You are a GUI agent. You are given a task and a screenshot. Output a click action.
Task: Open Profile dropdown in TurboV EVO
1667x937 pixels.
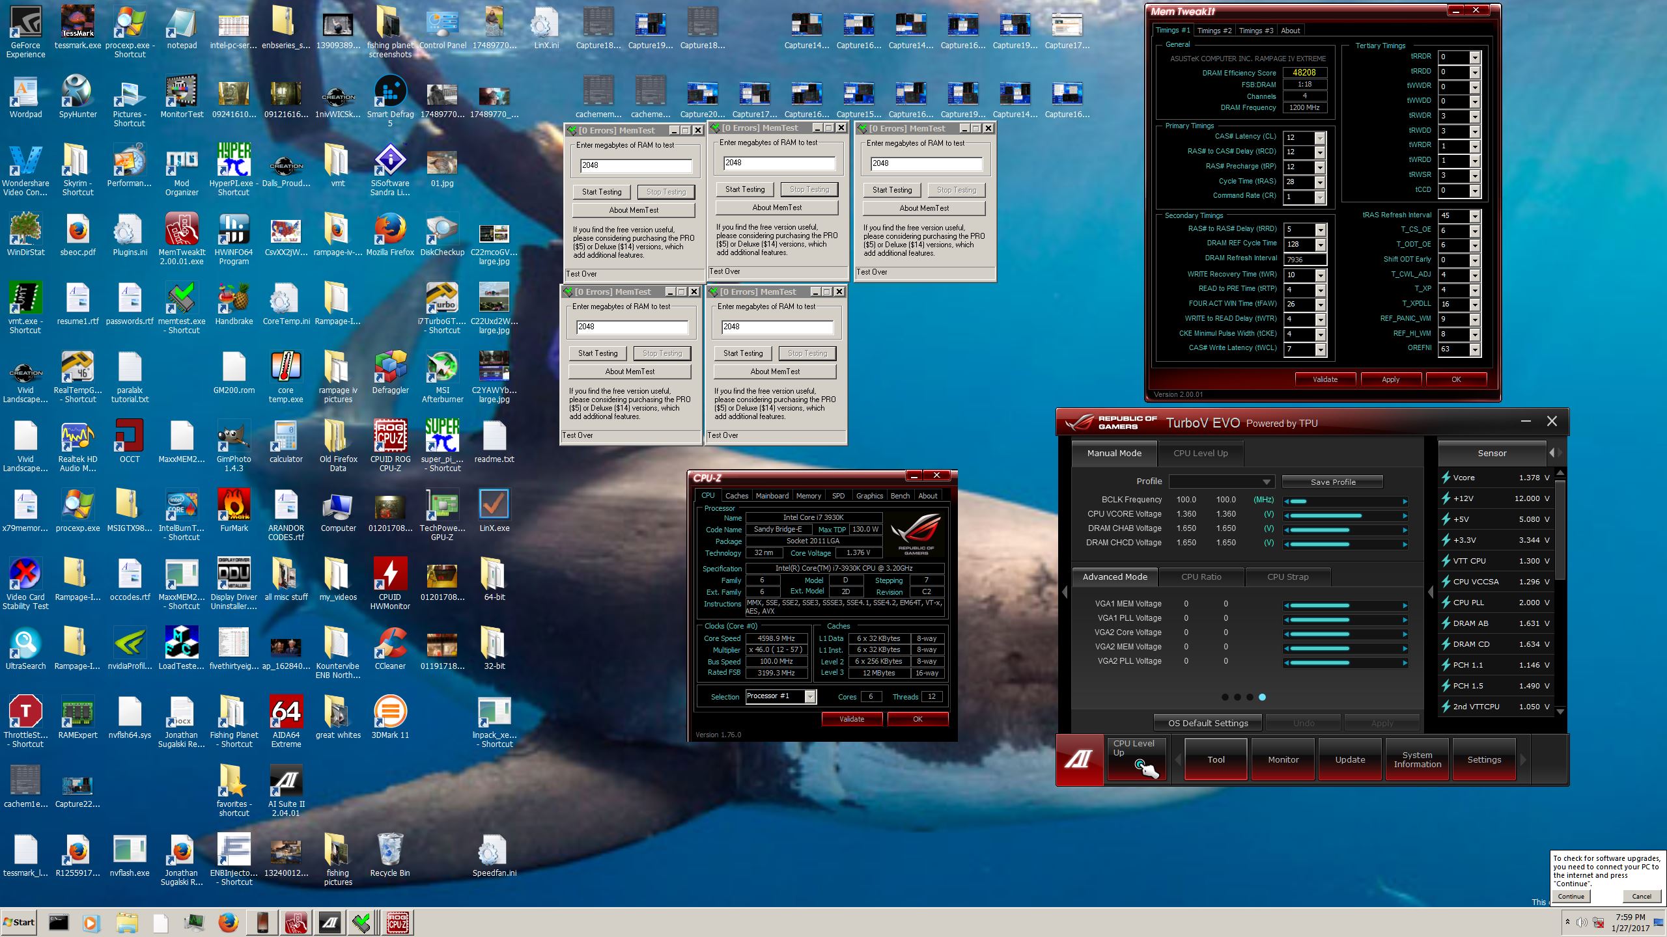coord(1222,482)
